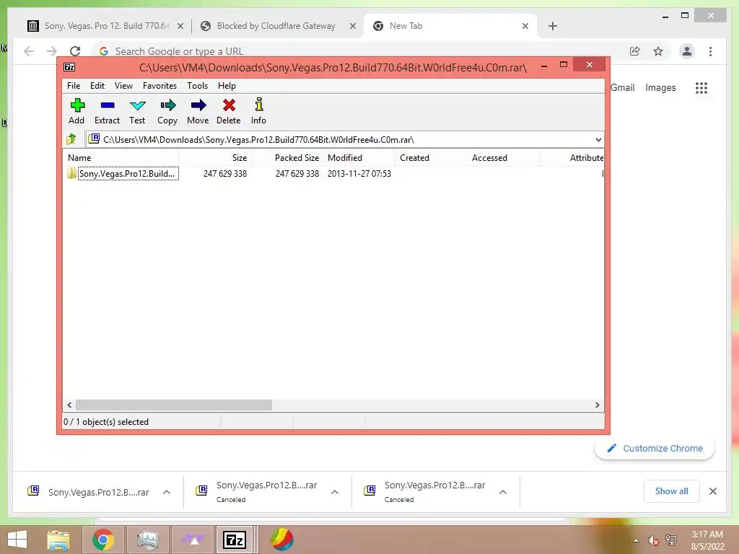The image size is (739, 554).
Task: Click the Extract toolbar icon
Action: click(107, 112)
